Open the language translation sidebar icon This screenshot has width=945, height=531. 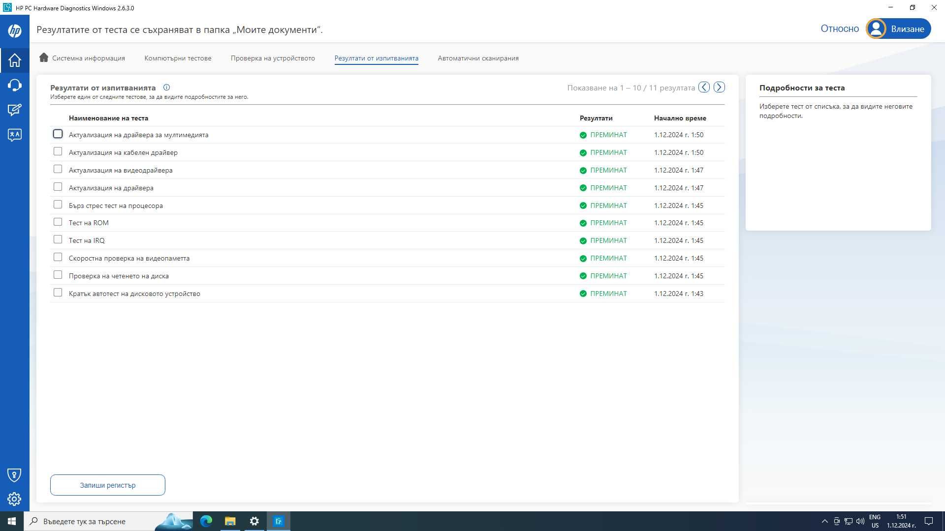pos(14,134)
